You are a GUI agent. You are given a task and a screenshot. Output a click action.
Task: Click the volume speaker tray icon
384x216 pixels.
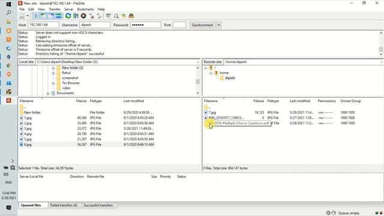(x=6, y=175)
